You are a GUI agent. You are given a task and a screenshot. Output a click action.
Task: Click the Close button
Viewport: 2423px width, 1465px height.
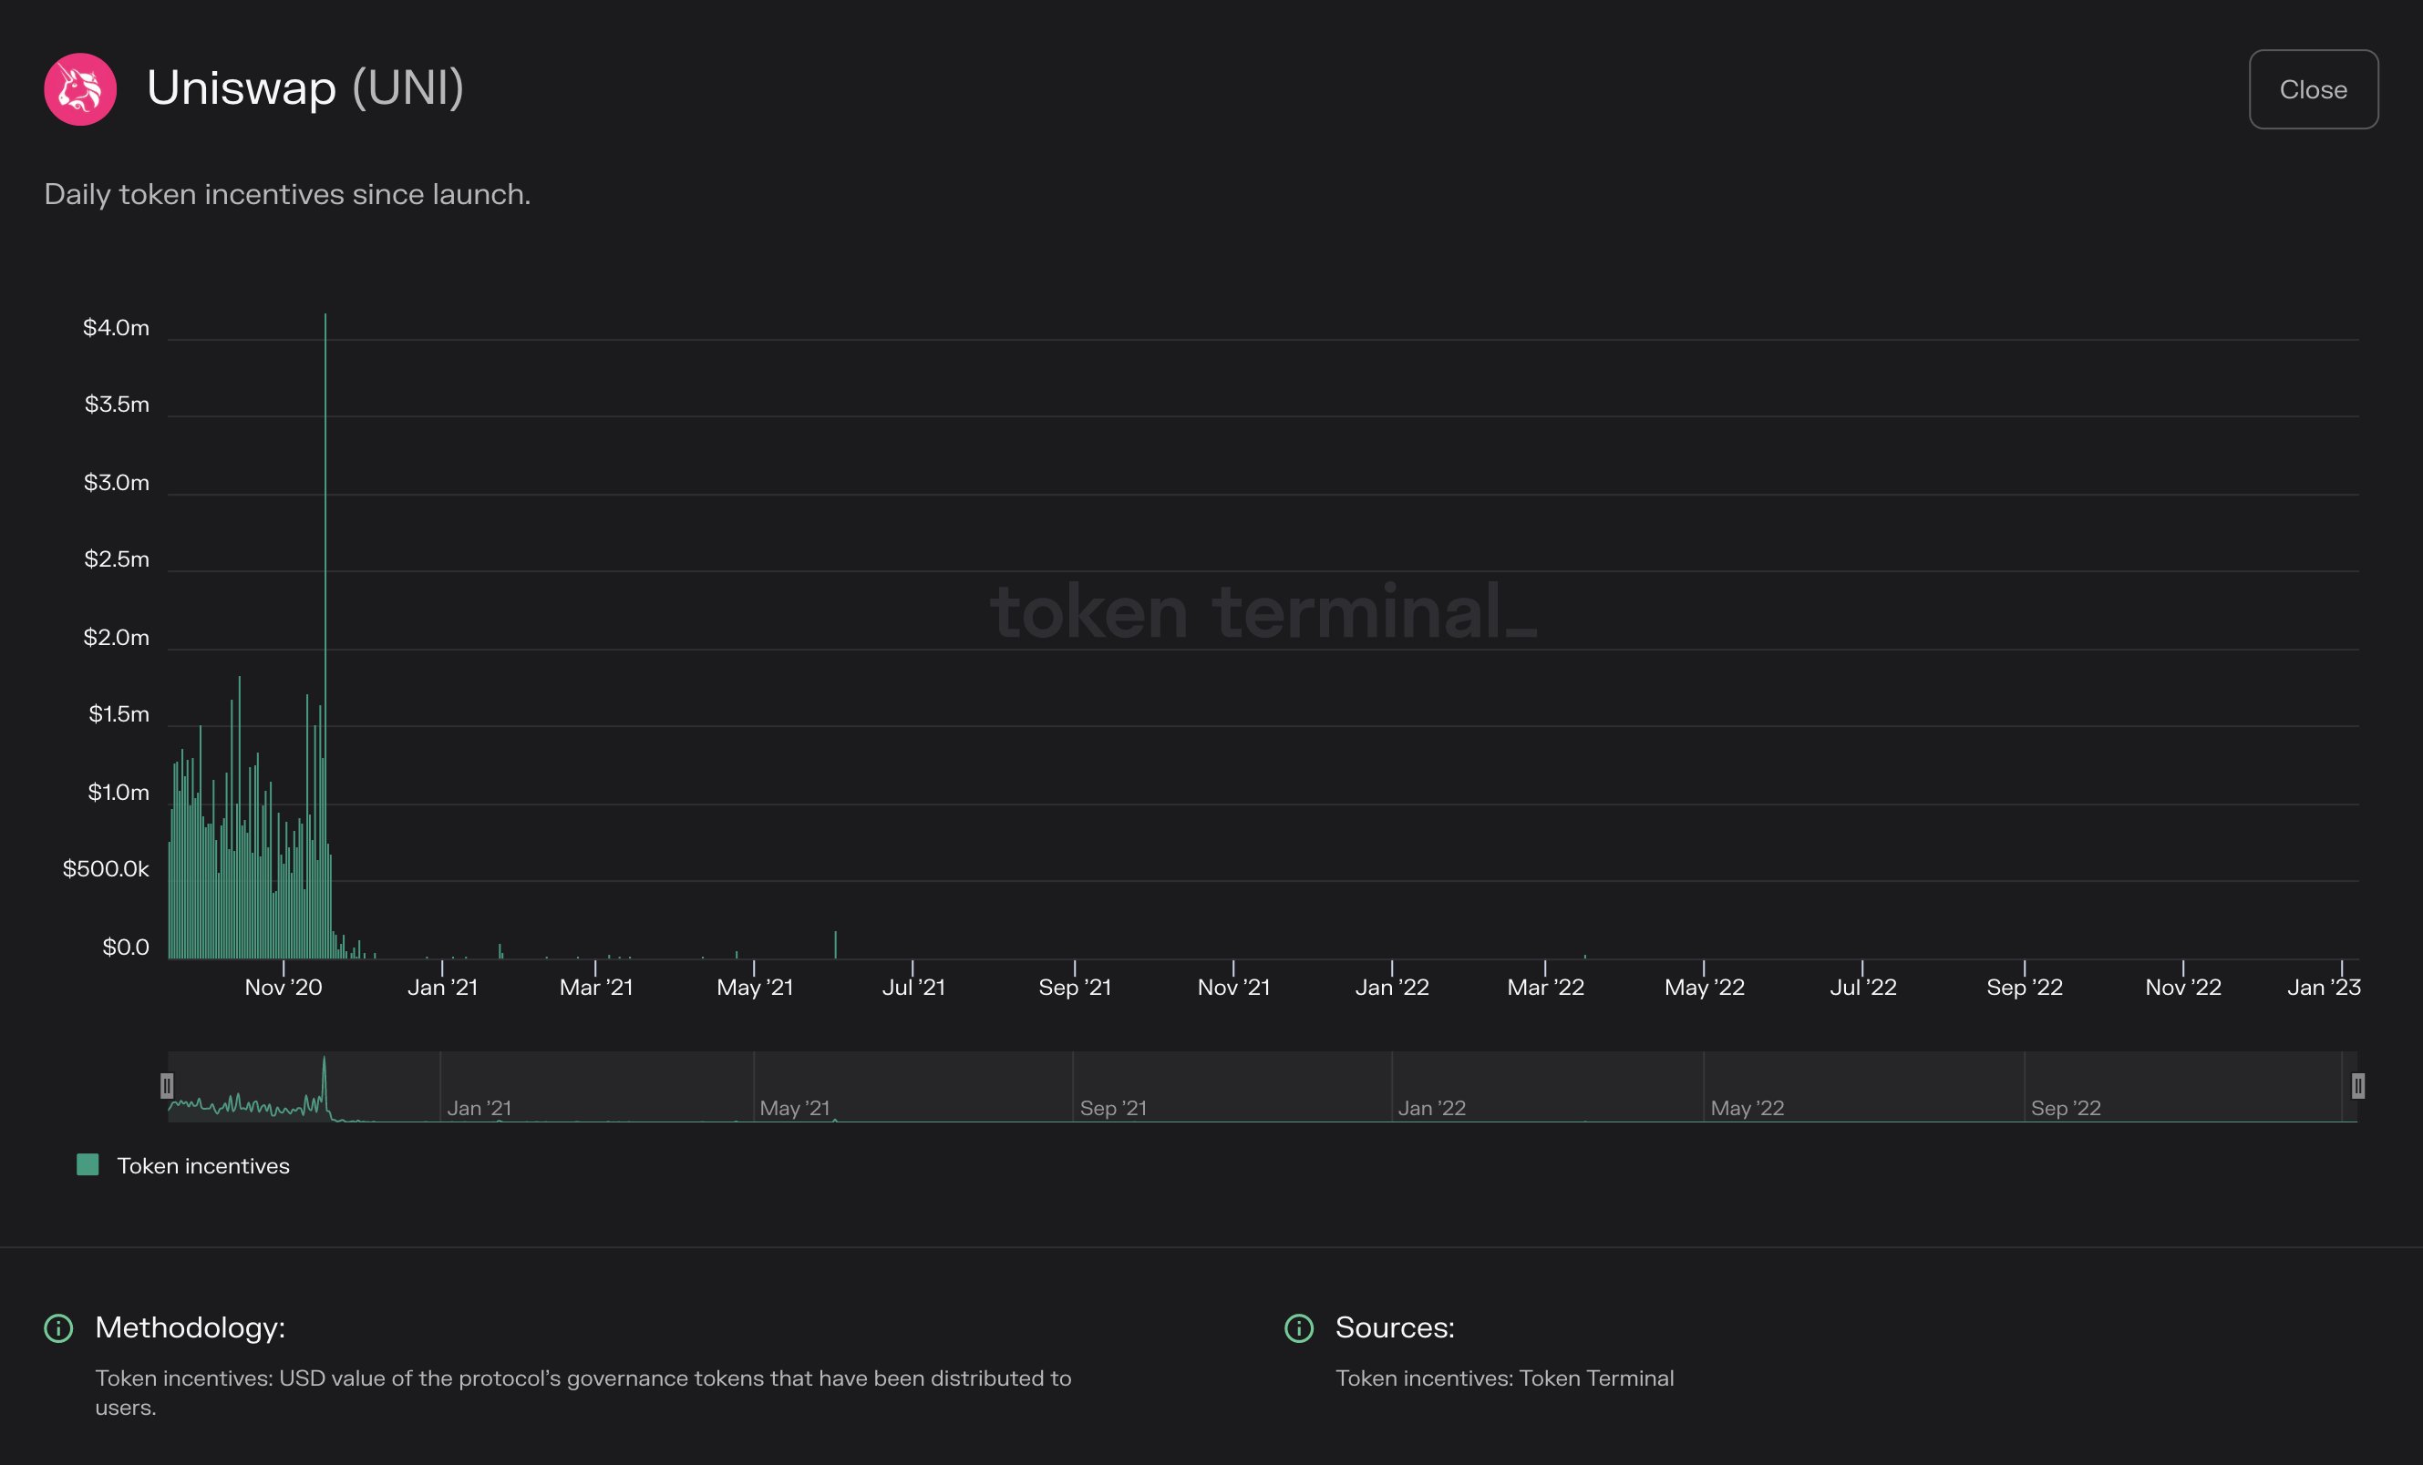click(x=2313, y=89)
